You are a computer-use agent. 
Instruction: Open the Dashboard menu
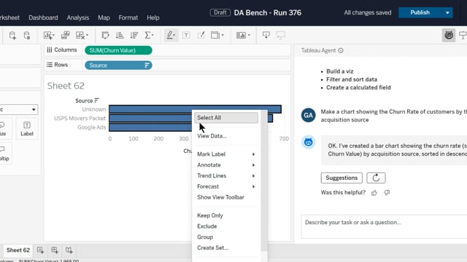click(x=43, y=17)
